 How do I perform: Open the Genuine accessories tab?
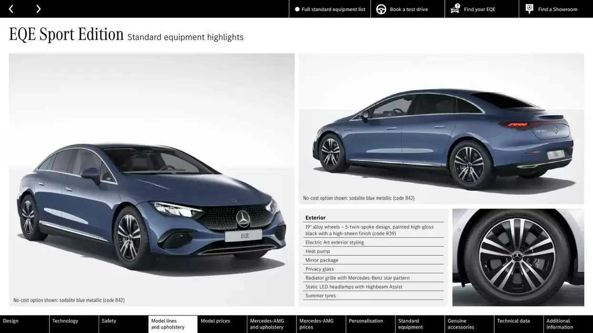tap(470, 324)
